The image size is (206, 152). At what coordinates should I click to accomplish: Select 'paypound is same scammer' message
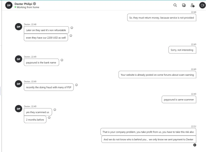point(179,99)
